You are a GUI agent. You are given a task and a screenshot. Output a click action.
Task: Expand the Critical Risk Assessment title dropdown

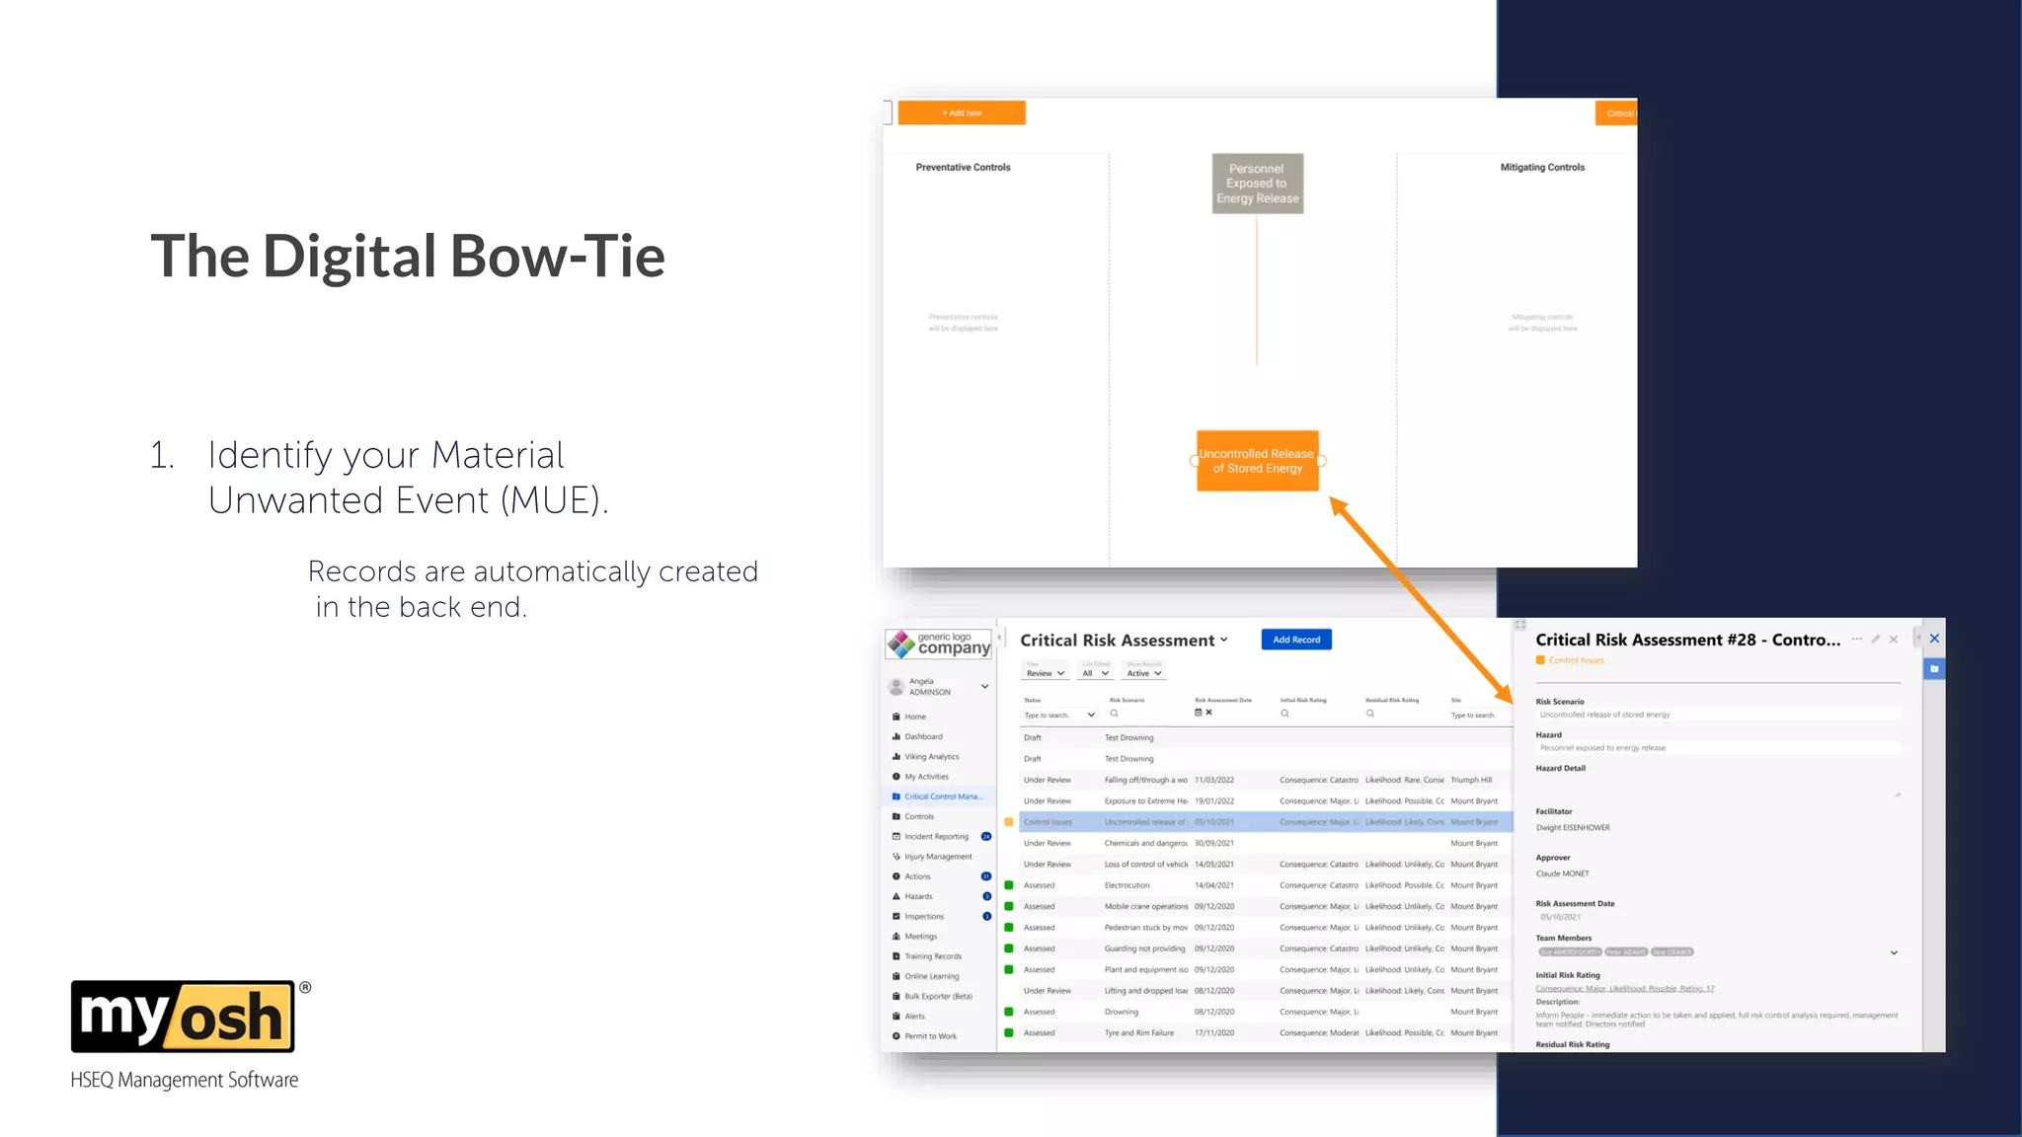[x=1224, y=640]
